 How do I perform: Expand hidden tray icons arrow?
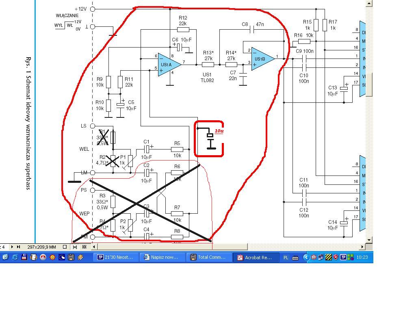(x=306, y=257)
